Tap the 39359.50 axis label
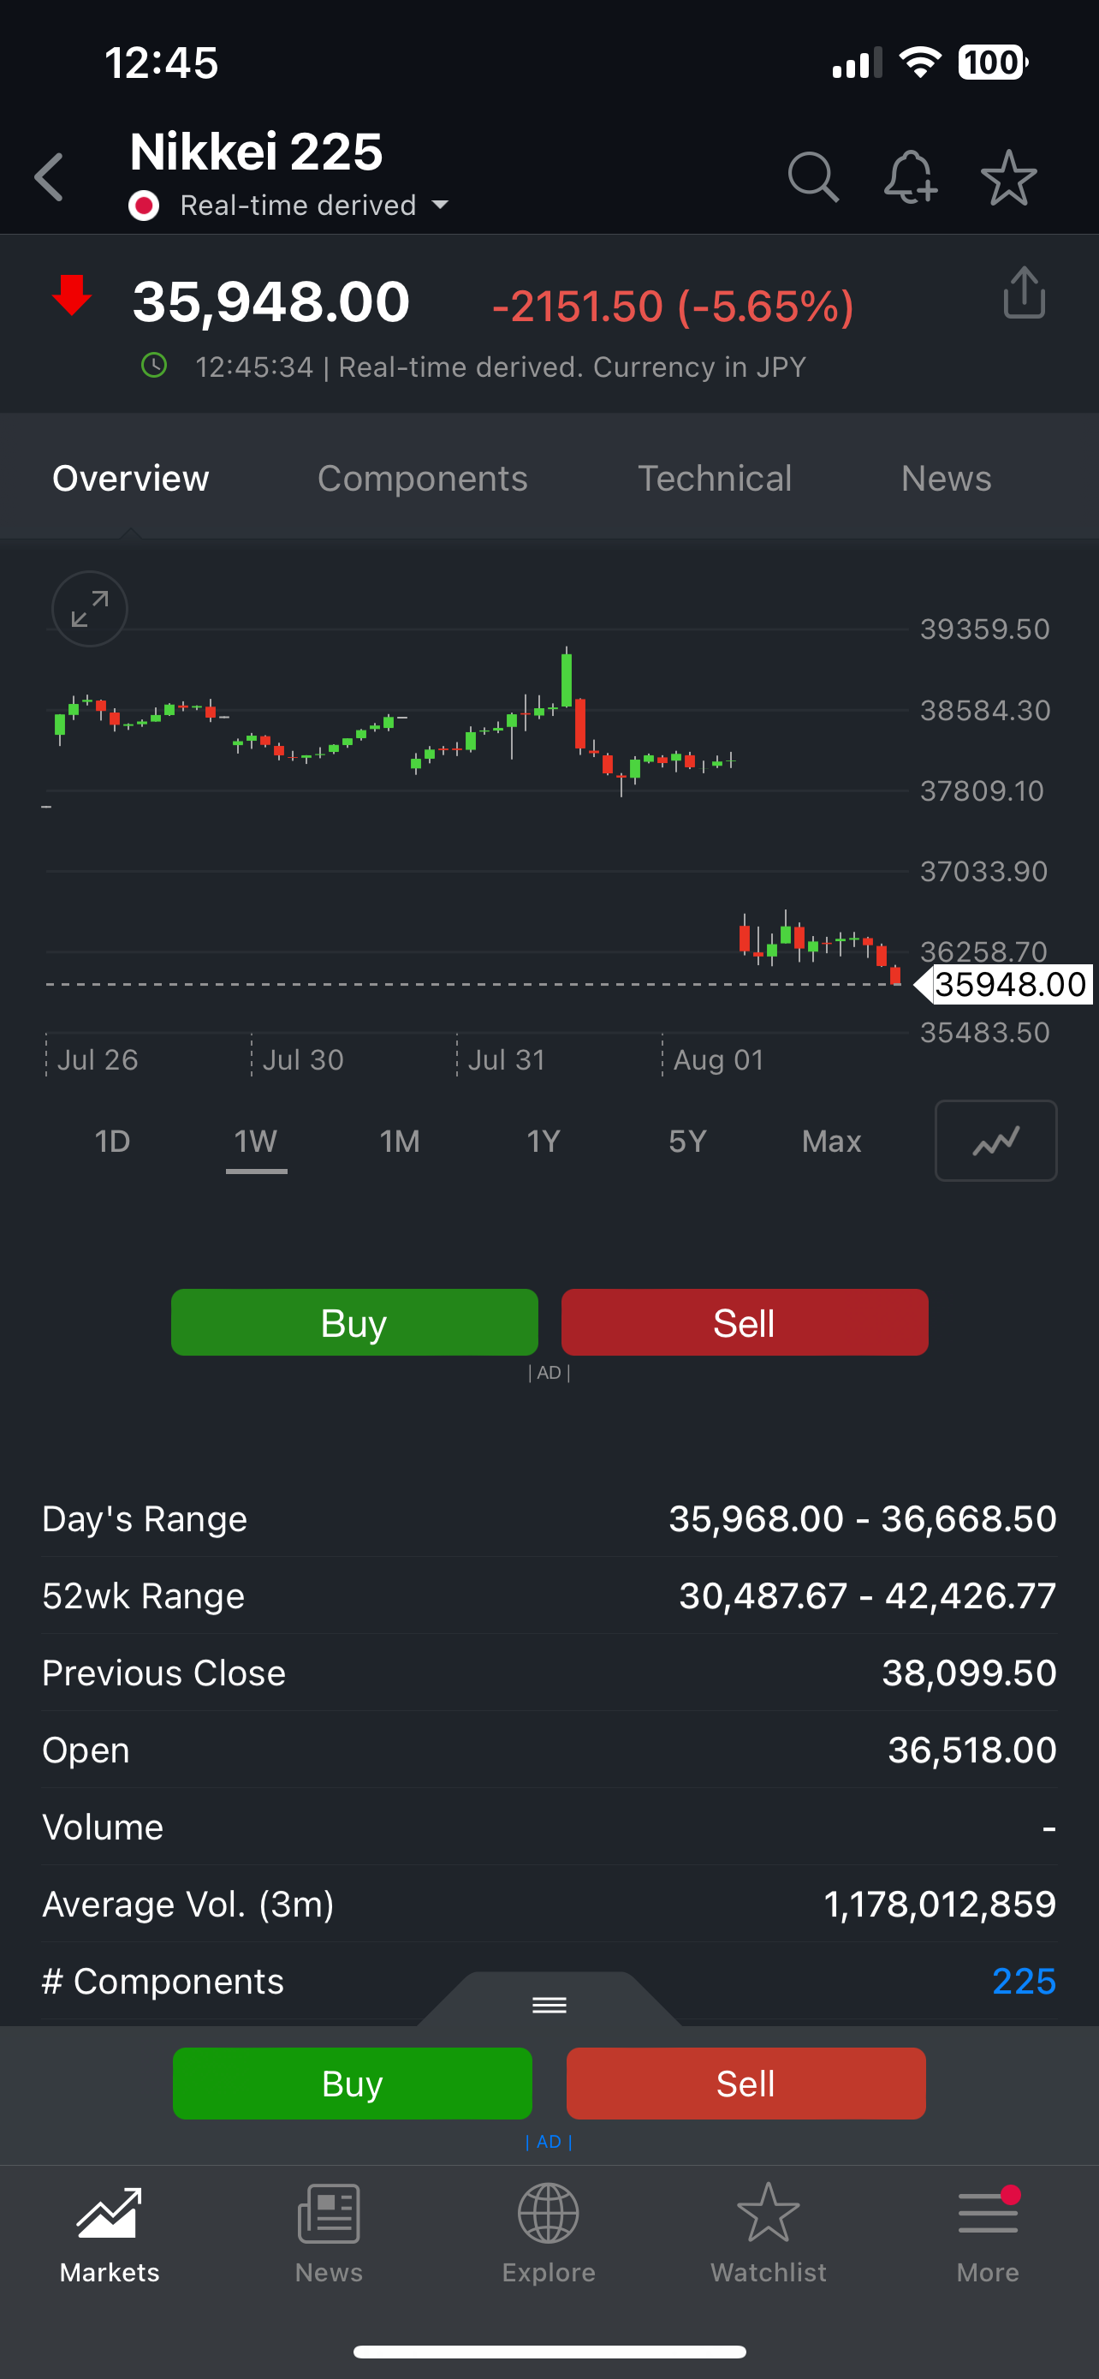This screenshot has height=2379, width=1099. coord(984,629)
